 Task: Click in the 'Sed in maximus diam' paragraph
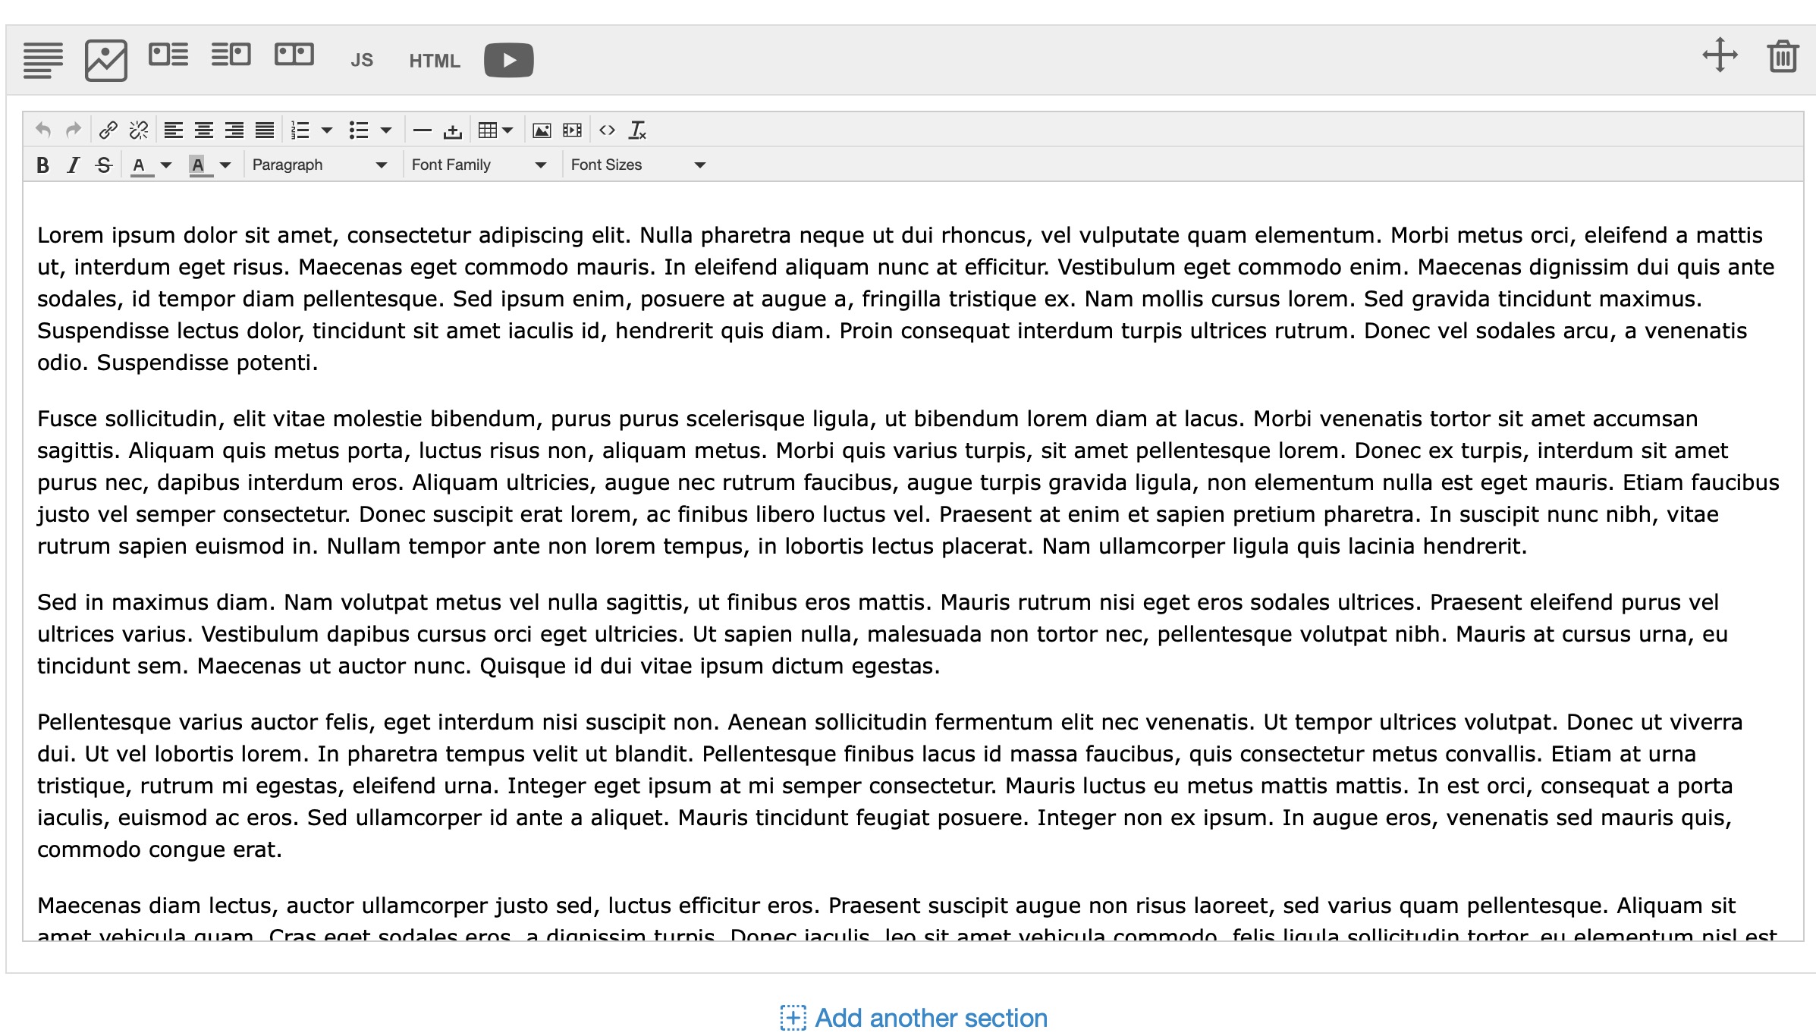point(882,634)
